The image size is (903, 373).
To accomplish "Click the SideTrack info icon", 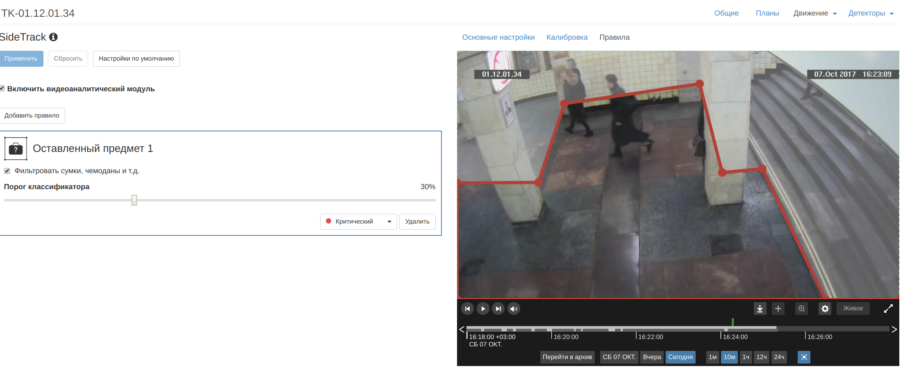I will [x=53, y=37].
